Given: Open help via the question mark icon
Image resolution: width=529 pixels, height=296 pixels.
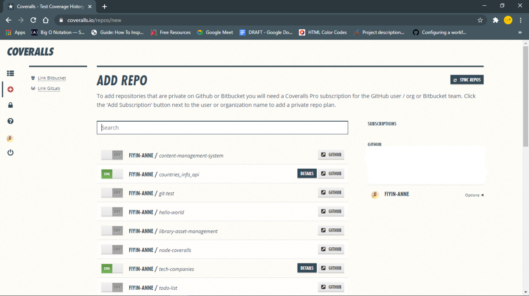Looking at the screenshot, I should tap(10, 121).
